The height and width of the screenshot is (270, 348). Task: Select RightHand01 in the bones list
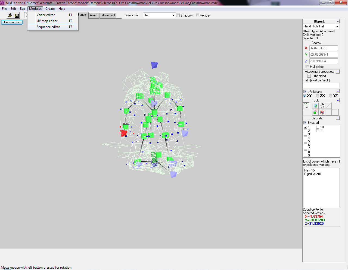point(313,174)
